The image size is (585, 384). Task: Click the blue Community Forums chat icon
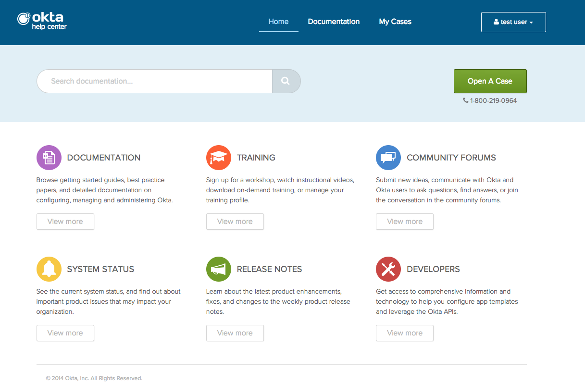click(388, 158)
